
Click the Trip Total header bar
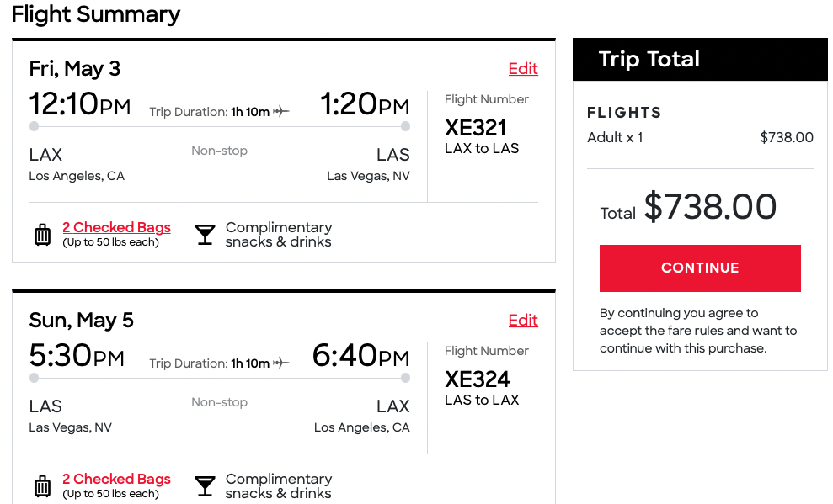[x=699, y=59]
